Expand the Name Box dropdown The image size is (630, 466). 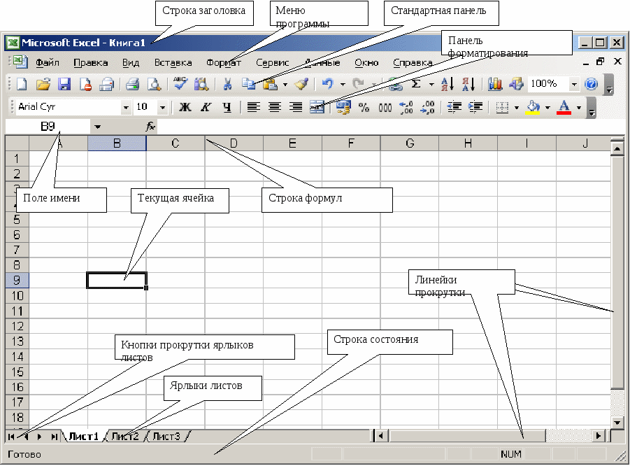(97, 127)
